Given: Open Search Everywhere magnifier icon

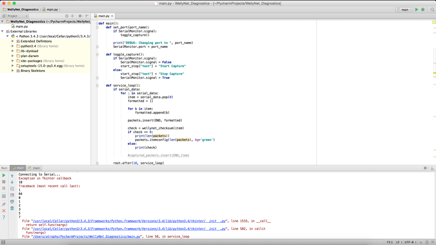Looking at the screenshot, I should (x=433, y=10).
